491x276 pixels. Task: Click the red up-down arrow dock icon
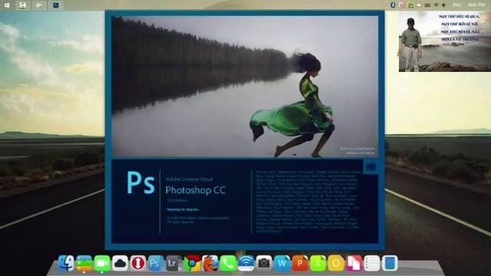tap(138, 263)
